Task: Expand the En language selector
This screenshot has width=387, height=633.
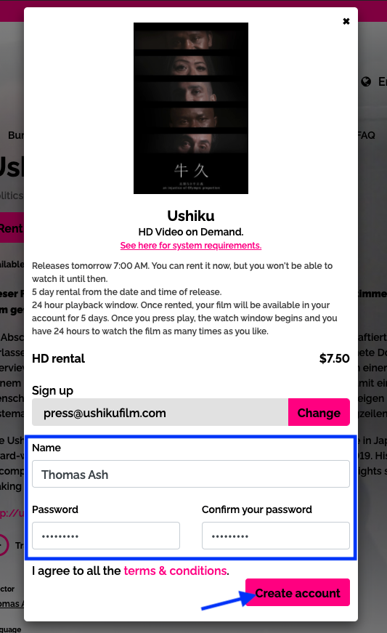Action: 382,82
